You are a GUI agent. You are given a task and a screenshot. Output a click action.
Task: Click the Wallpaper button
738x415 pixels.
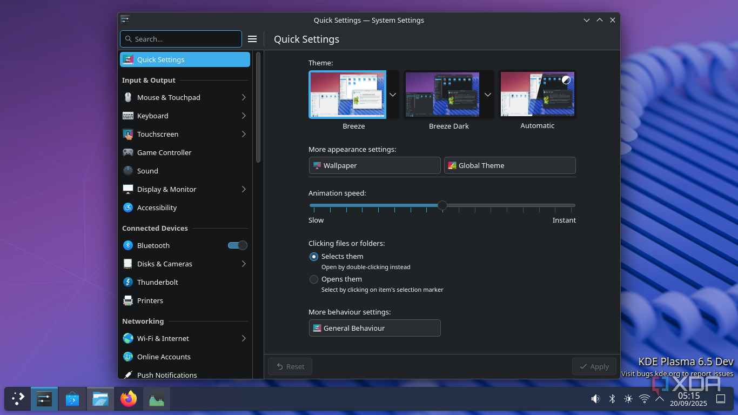[x=374, y=165]
